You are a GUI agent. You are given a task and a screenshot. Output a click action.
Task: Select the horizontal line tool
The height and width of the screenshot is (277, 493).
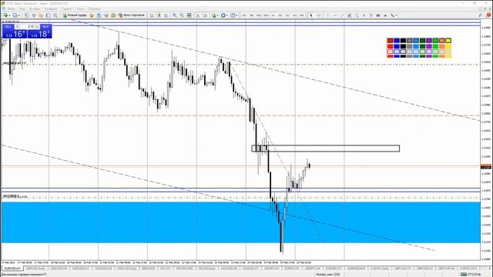(x=335, y=15)
